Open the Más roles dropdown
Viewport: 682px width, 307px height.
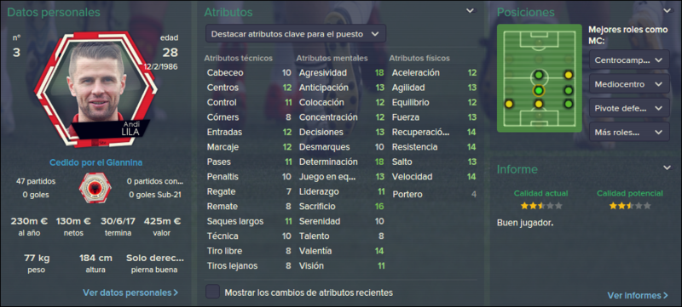point(629,131)
